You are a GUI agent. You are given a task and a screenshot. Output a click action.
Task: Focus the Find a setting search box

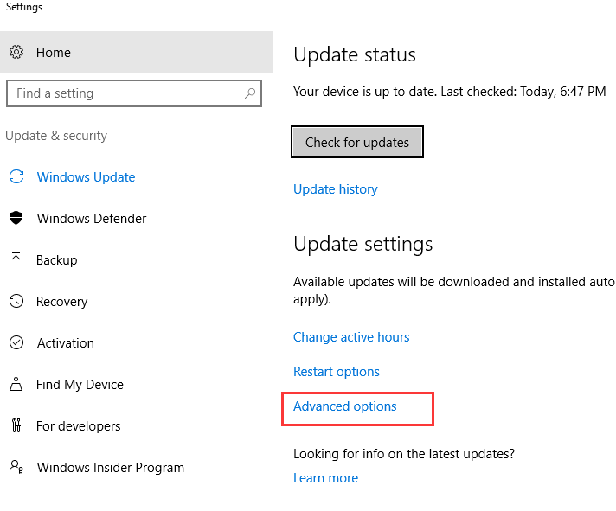125,93
